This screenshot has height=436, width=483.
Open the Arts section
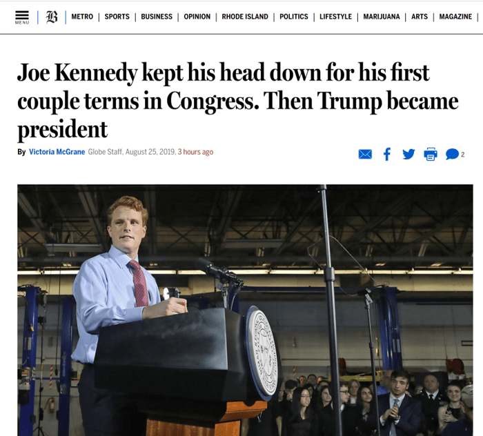pyautogui.click(x=420, y=17)
